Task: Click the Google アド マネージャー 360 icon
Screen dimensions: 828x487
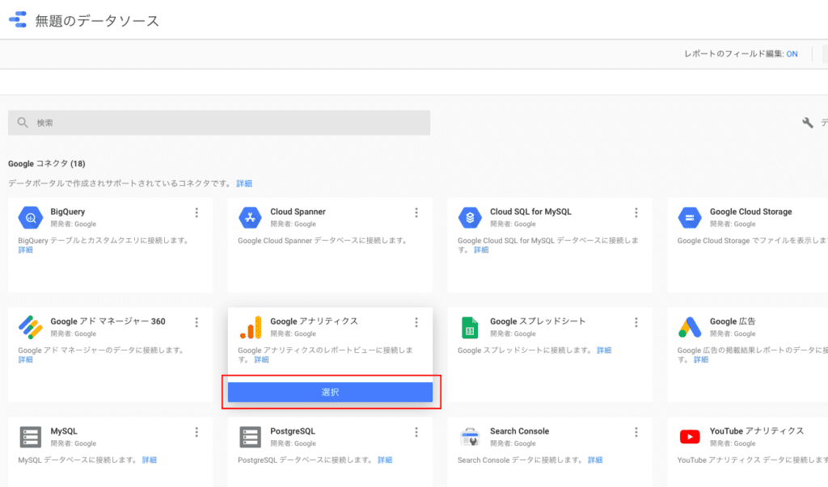Action: [x=31, y=327]
